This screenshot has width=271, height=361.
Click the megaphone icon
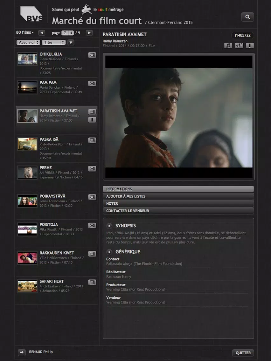tap(239, 45)
